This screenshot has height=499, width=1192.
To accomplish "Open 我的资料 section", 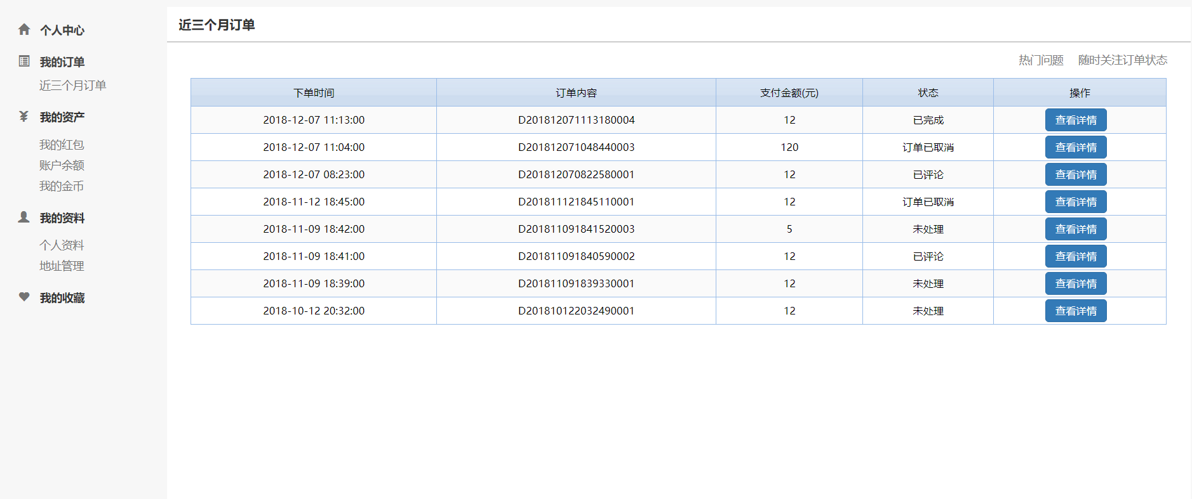I will click(62, 217).
